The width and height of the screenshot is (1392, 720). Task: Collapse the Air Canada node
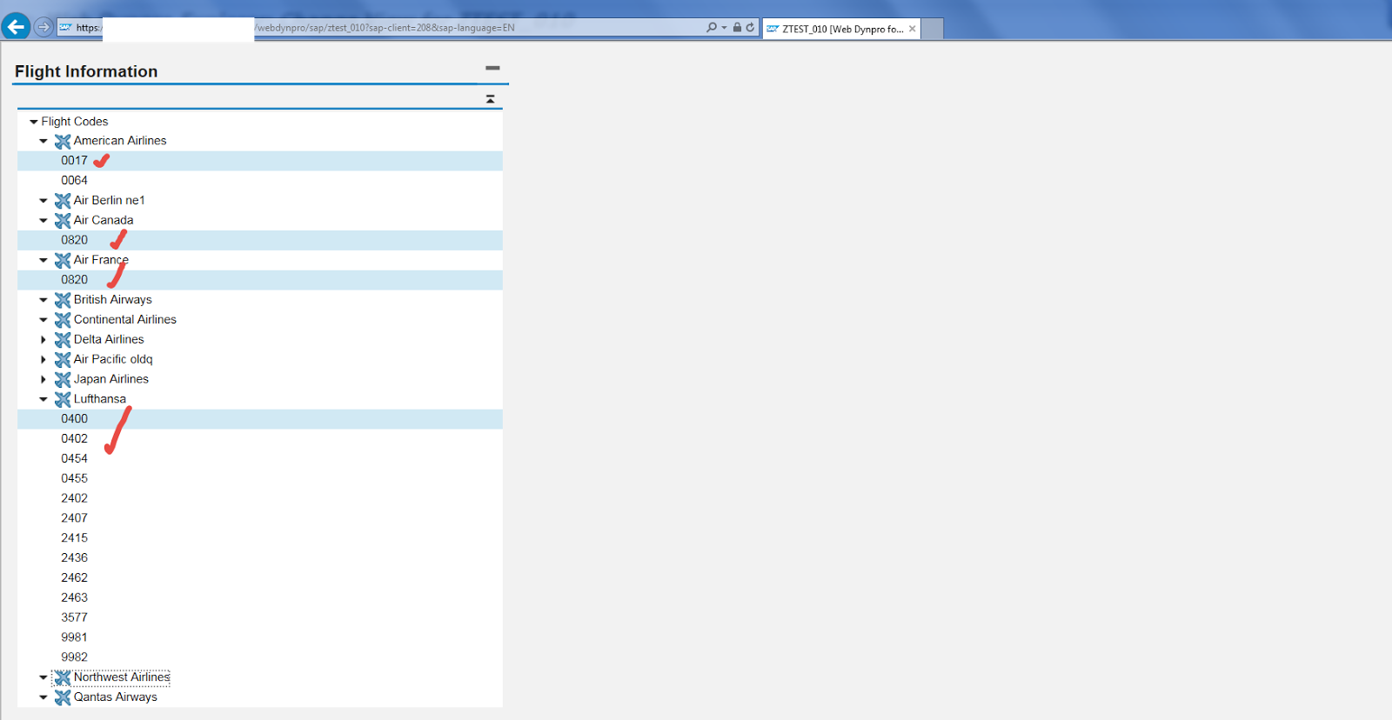(43, 221)
